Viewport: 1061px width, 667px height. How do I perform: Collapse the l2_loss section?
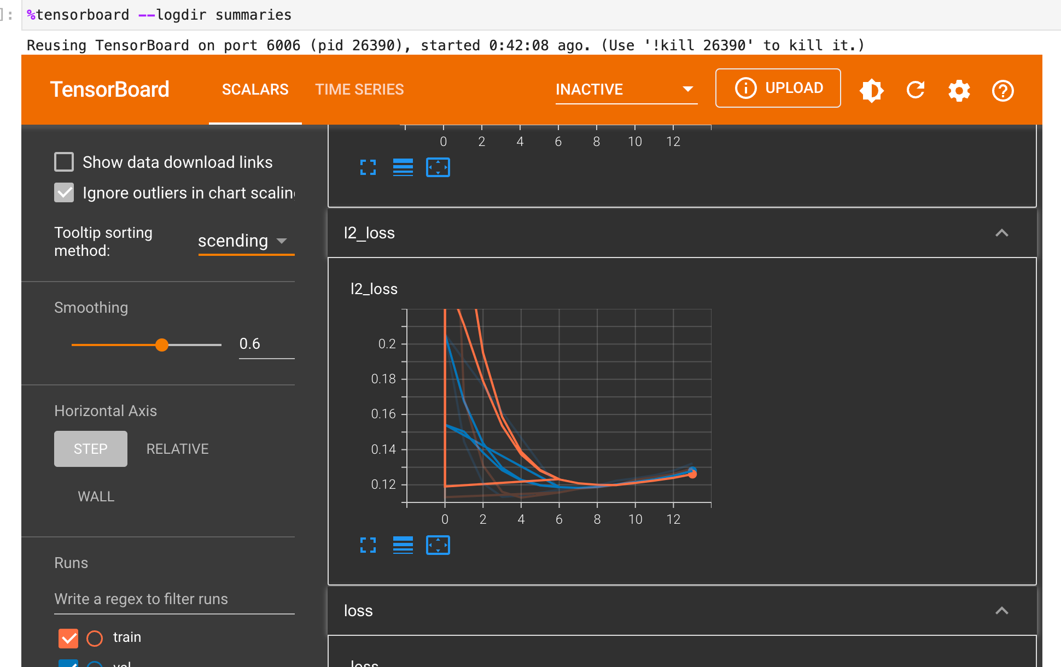coord(1001,233)
